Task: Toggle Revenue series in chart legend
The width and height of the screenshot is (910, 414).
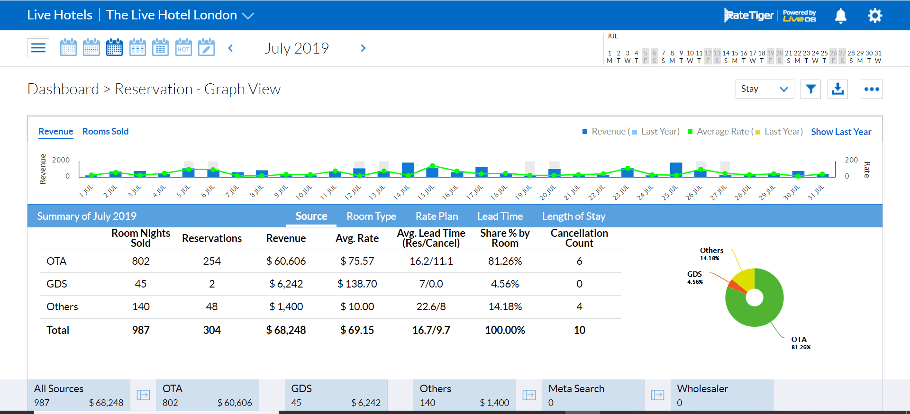Action: [x=609, y=132]
